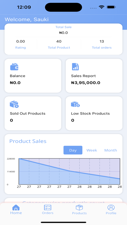127x225 pixels.
Task: Tap the Welcome, Sauki greeting
Action: coord(27,19)
